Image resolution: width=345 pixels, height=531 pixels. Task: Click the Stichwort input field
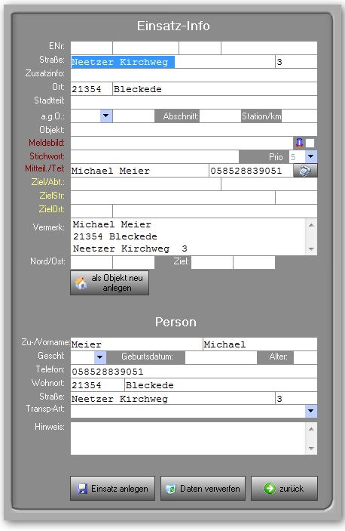coord(154,156)
